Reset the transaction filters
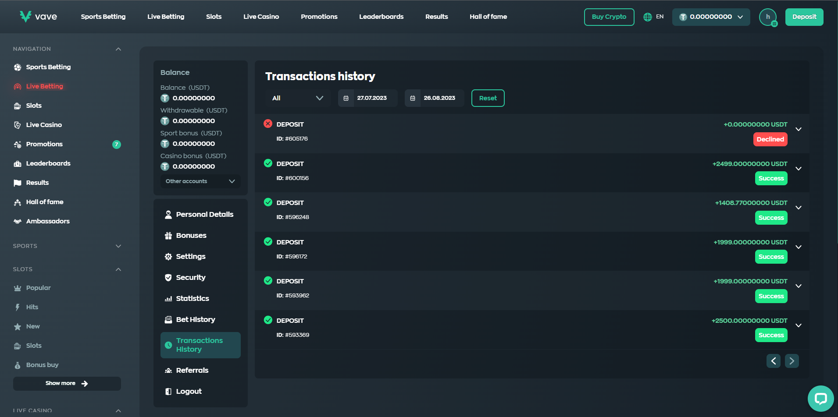 tap(488, 98)
